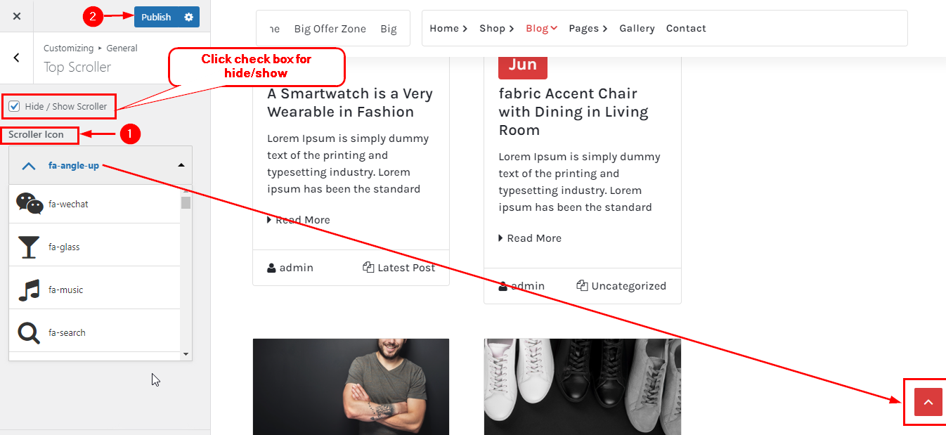Image resolution: width=946 pixels, height=435 pixels.
Task: Close the customizer with the X icon
Action: point(17,16)
